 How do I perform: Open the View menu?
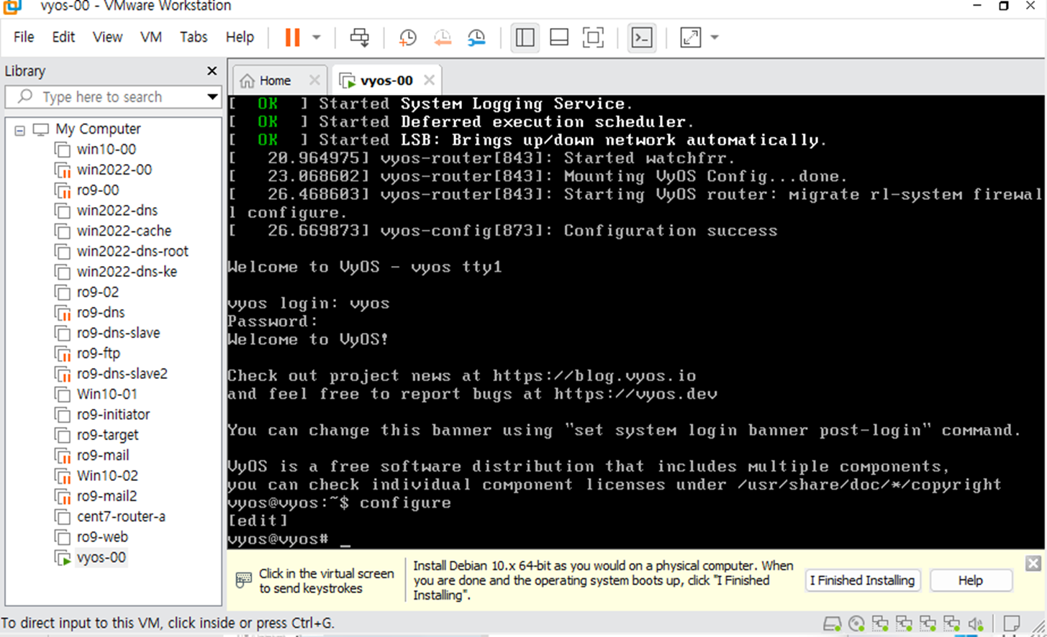point(107,37)
